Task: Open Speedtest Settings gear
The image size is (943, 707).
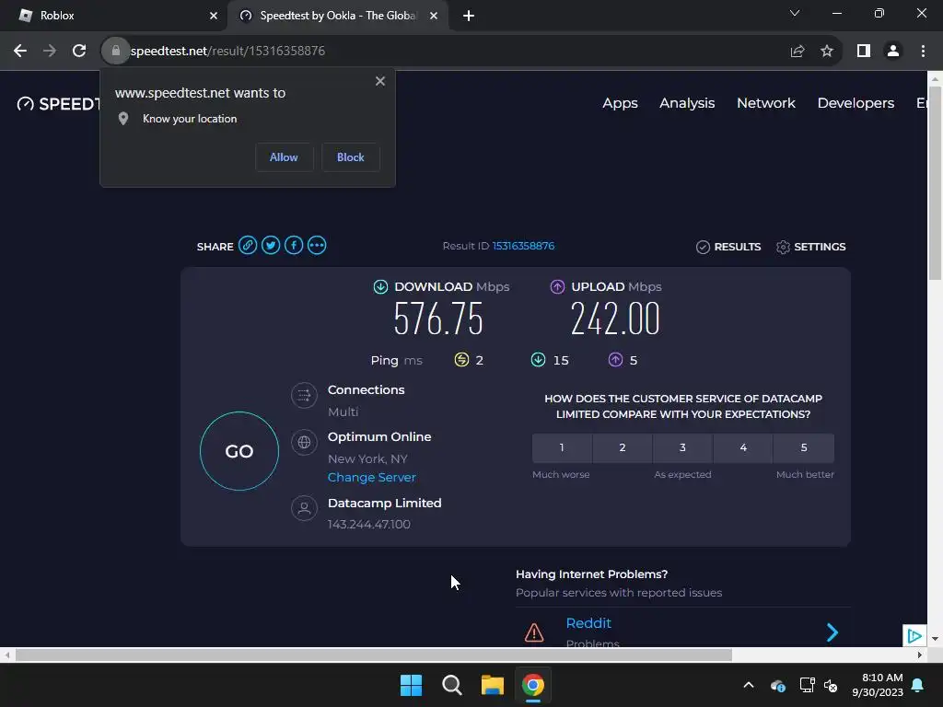Action: point(810,247)
